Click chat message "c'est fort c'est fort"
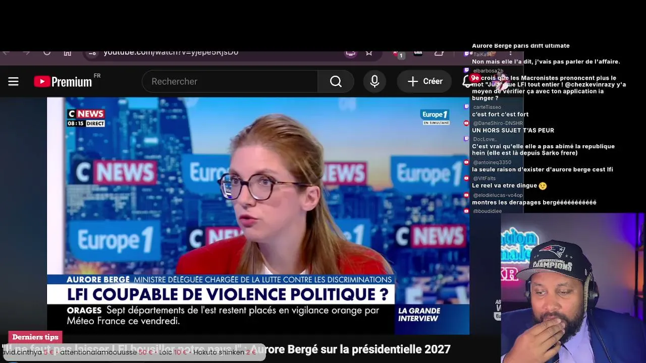Screen dimensions: 646x363 (x=500, y=114)
